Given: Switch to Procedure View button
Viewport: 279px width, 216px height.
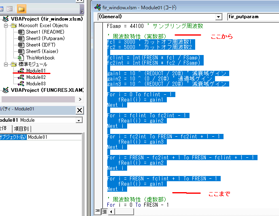Looking at the screenshot, I should tap(98, 211).
